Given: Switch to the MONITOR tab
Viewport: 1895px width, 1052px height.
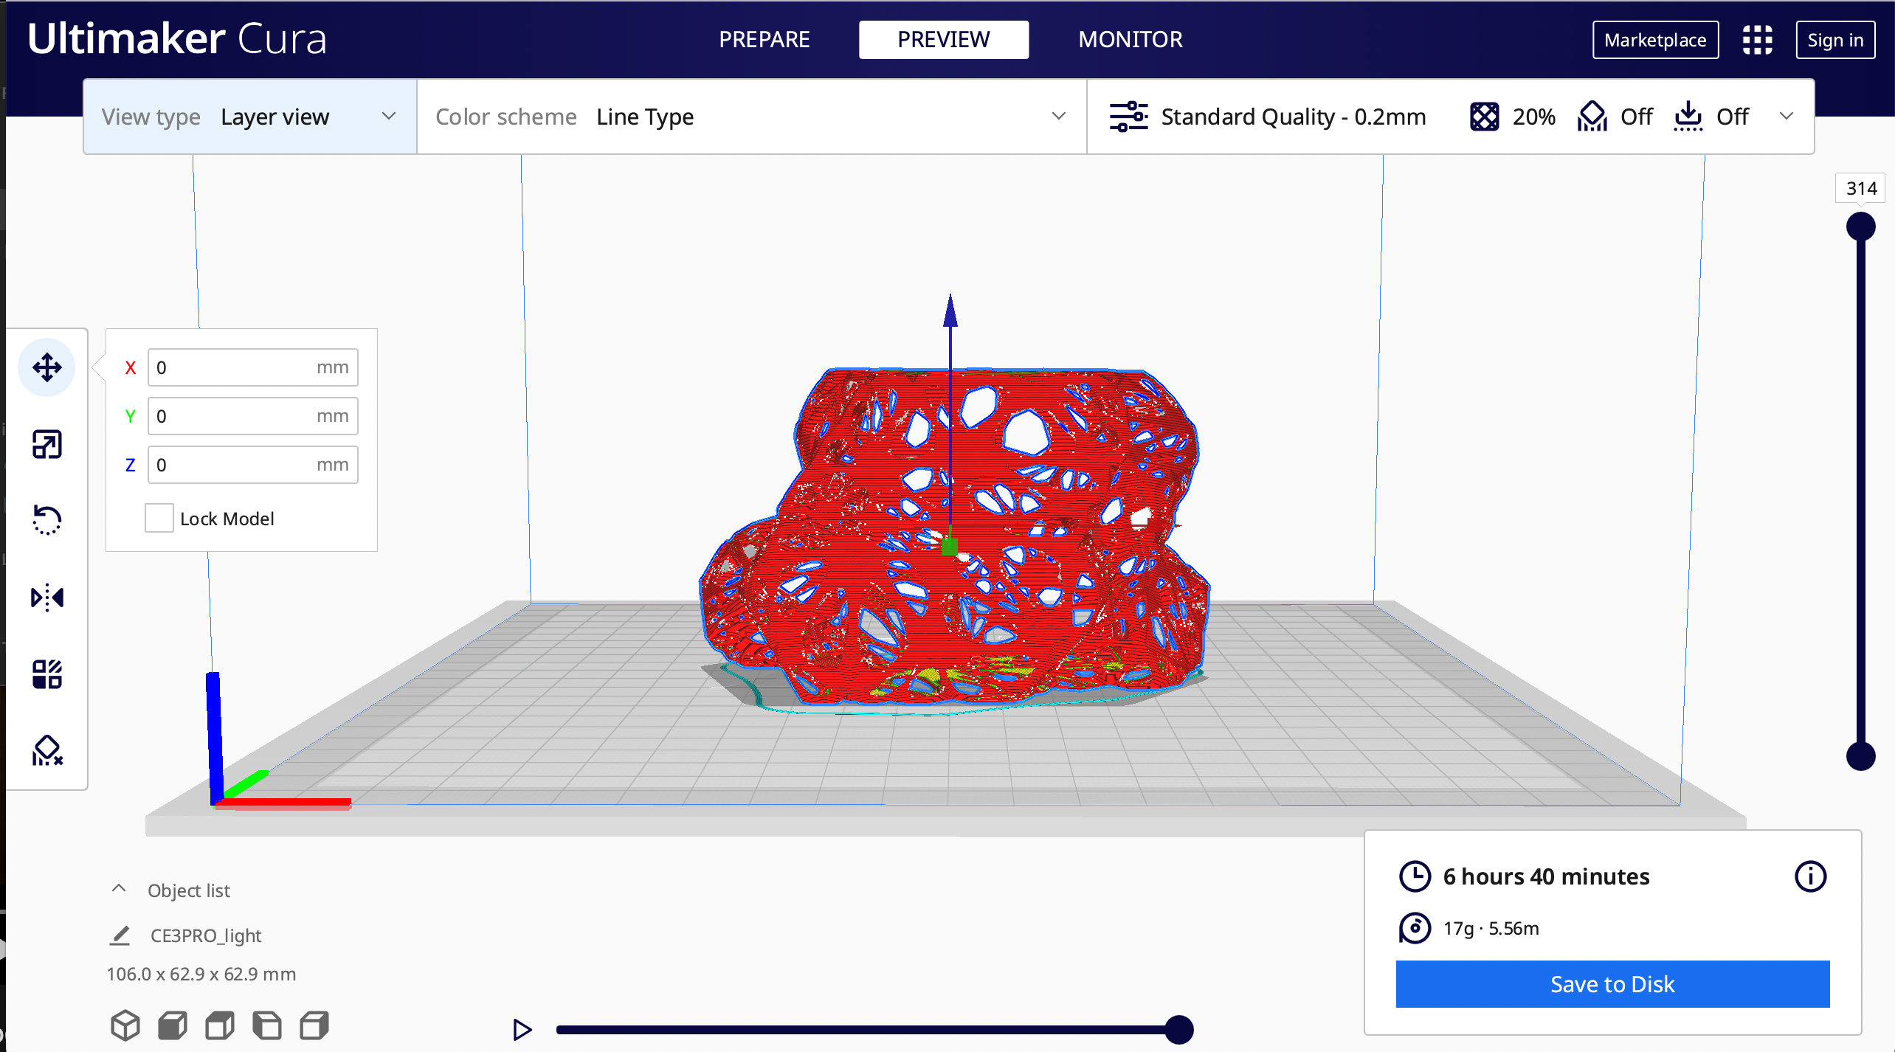Looking at the screenshot, I should (1130, 40).
